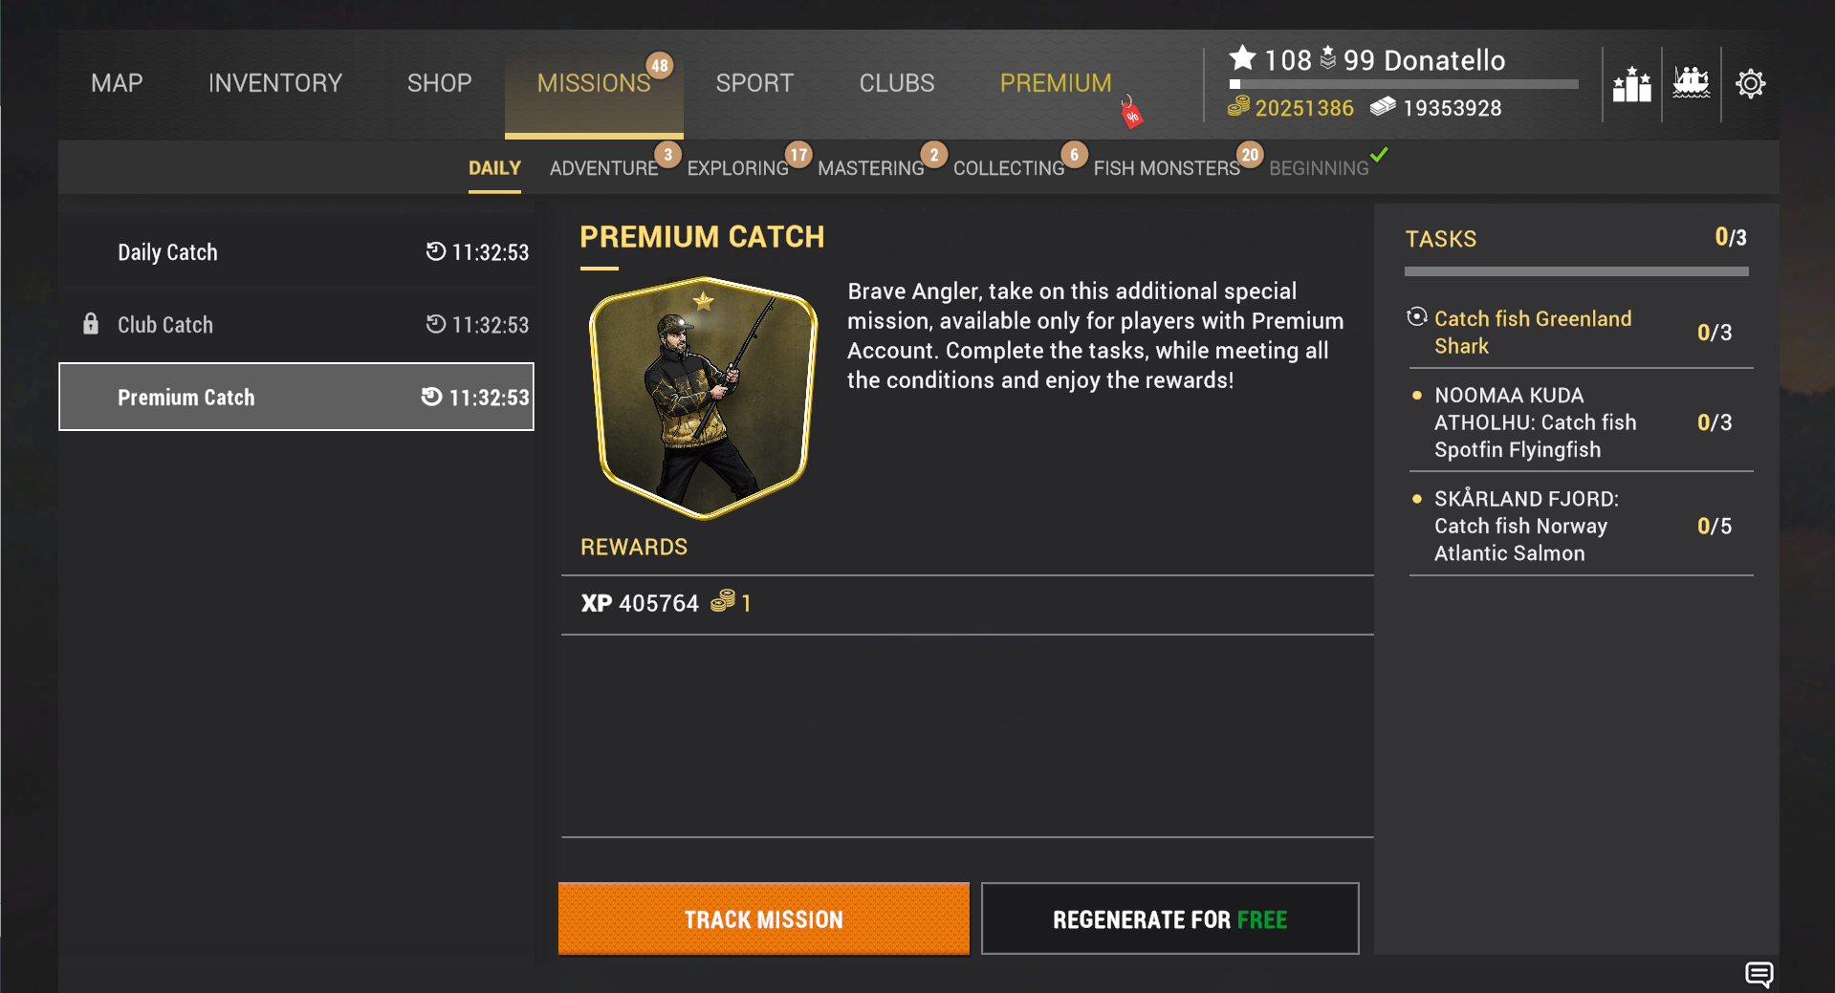Click the Premium Catch angler badge image
1835x993 pixels.
704,398
